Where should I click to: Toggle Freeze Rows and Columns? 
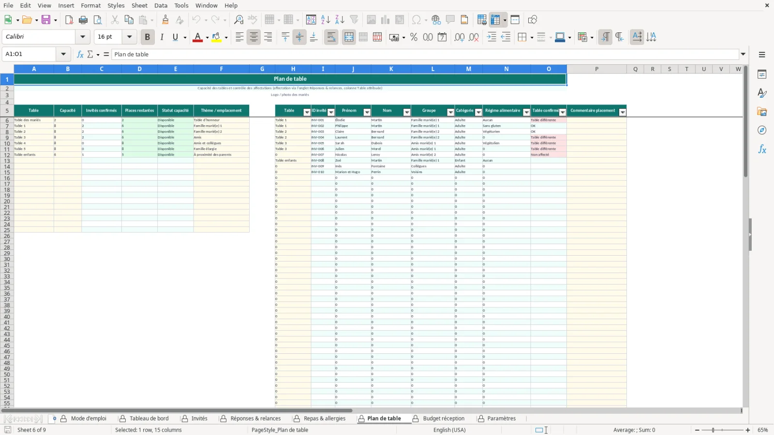point(495,20)
